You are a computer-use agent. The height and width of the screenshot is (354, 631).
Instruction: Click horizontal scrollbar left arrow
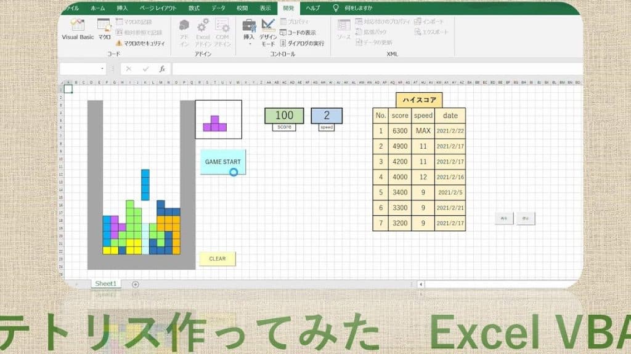[x=421, y=284]
